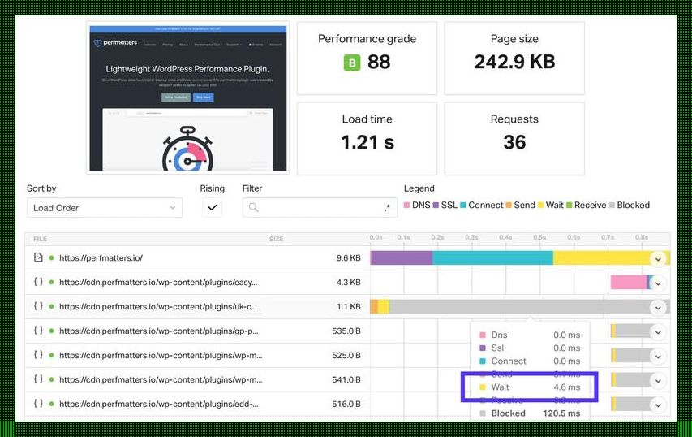
Task: Click the yellow Wait legend swatch
Action: tap(540, 205)
